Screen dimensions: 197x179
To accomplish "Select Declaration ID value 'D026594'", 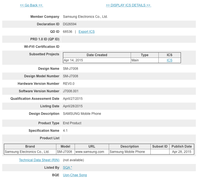I will [x=70, y=24].
